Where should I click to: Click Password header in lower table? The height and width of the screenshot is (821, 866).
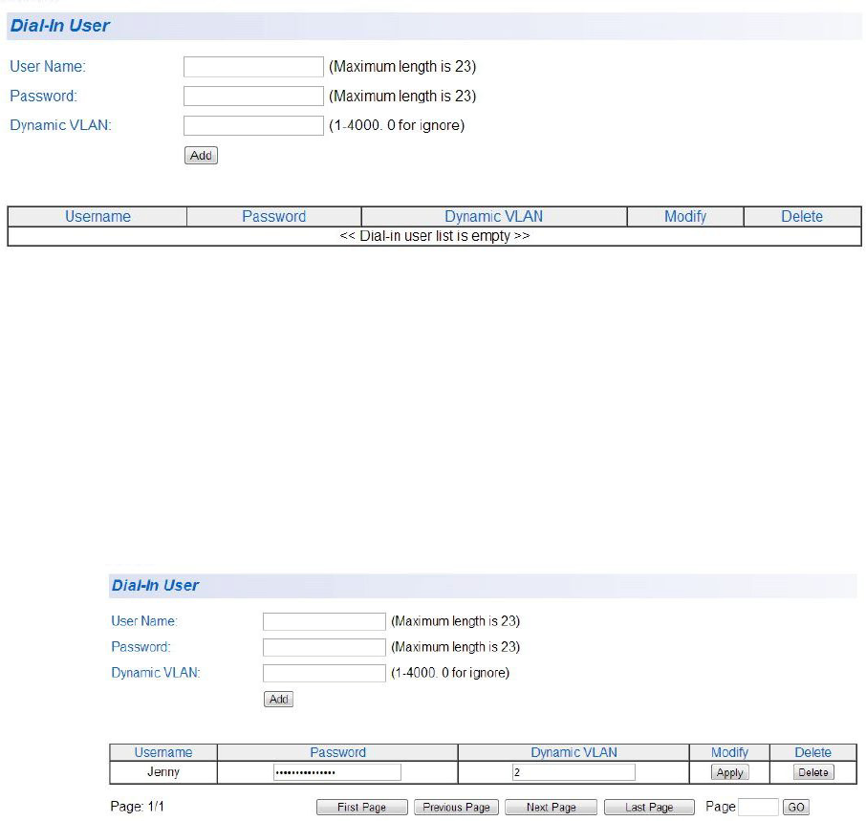(337, 752)
